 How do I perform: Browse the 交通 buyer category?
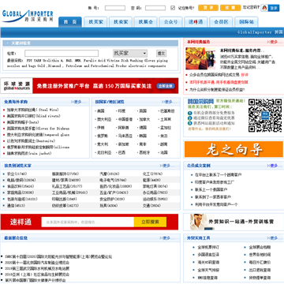[x=151, y=206]
